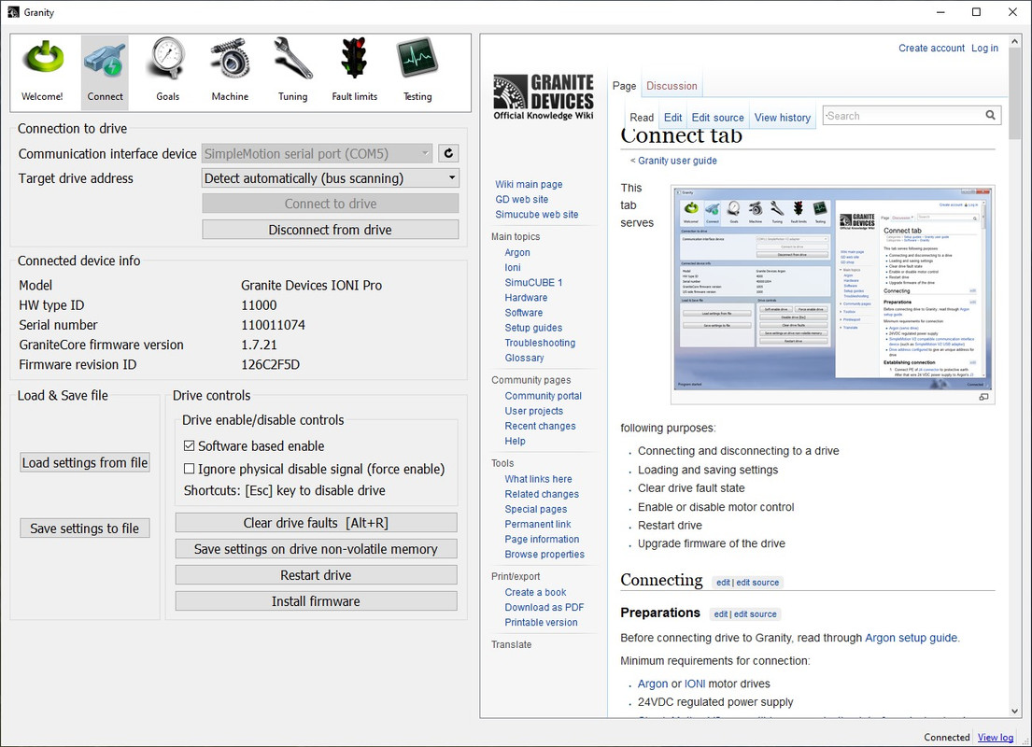Screen dimensions: 1032x747
Task: Open the View history tab
Action: pos(782,117)
